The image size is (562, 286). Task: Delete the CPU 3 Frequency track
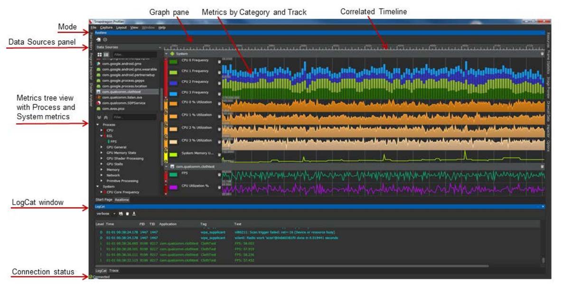click(x=219, y=94)
